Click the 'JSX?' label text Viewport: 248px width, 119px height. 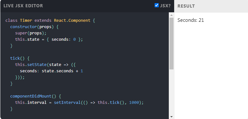(165, 6)
